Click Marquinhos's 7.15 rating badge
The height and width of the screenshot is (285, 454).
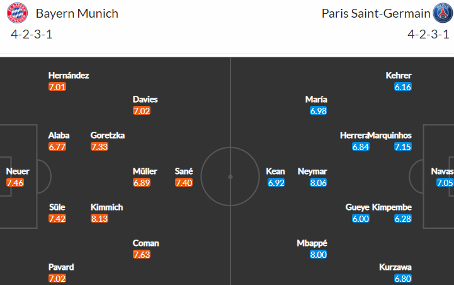coord(403,147)
